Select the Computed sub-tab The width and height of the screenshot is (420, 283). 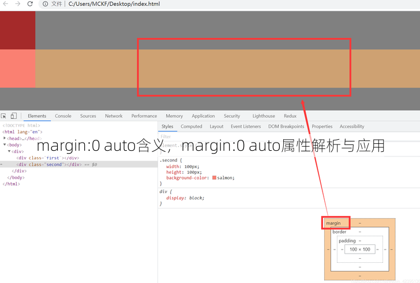tap(192, 126)
